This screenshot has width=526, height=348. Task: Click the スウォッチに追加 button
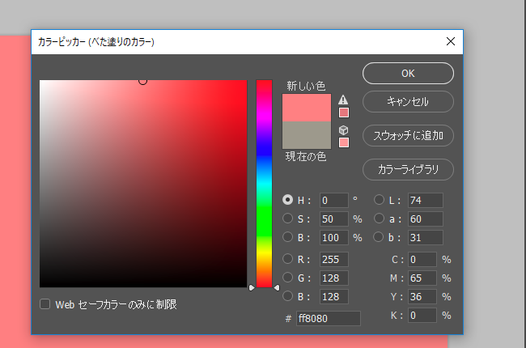pos(408,136)
